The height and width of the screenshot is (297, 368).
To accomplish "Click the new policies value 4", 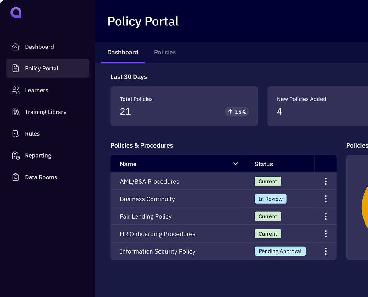I will tap(279, 111).
